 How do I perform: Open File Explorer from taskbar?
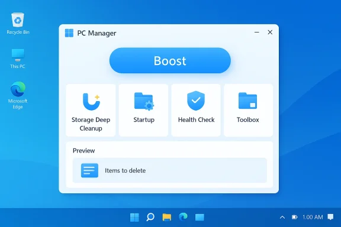pos(167,217)
